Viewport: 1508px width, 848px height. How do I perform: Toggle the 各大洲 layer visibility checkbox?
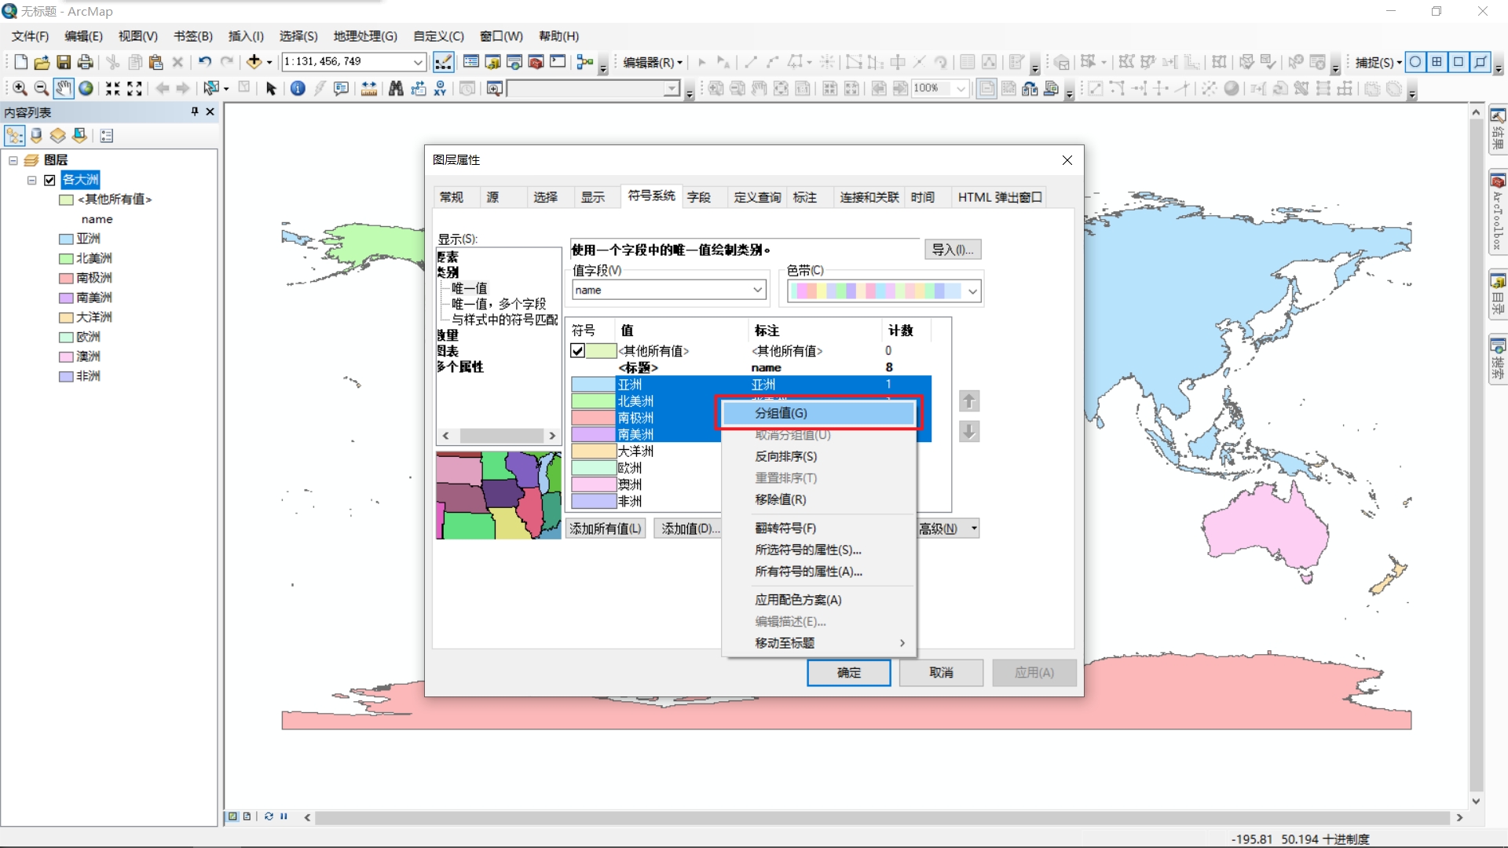point(49,180)
